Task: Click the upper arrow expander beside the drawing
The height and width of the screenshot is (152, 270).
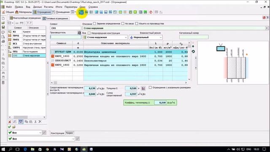Action: click(196, 58)
